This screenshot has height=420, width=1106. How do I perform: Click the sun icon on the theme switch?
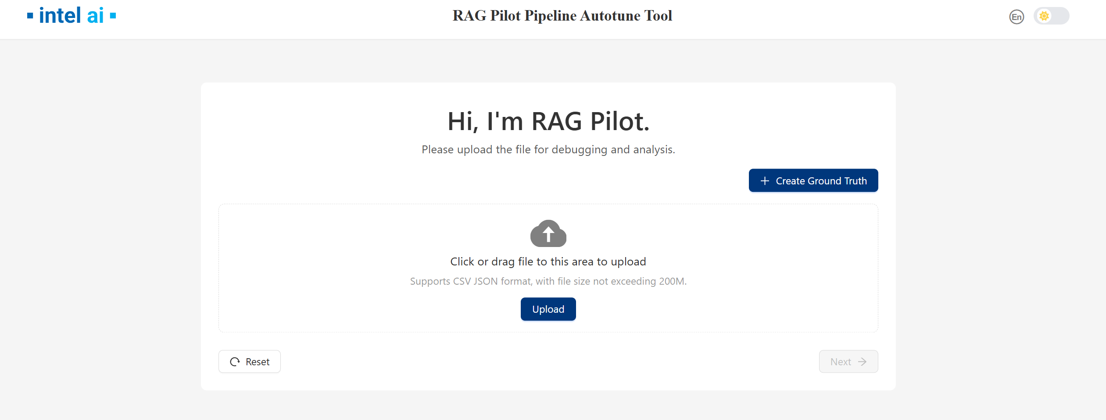1044,16
